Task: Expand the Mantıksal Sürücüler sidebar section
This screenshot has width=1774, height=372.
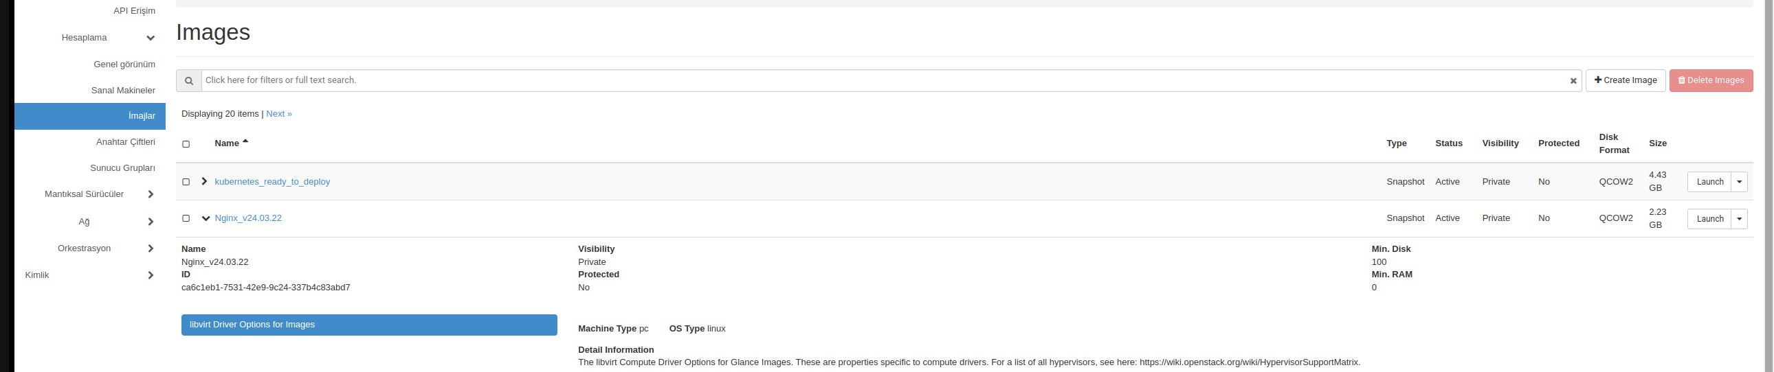Action: click(150, 195)
